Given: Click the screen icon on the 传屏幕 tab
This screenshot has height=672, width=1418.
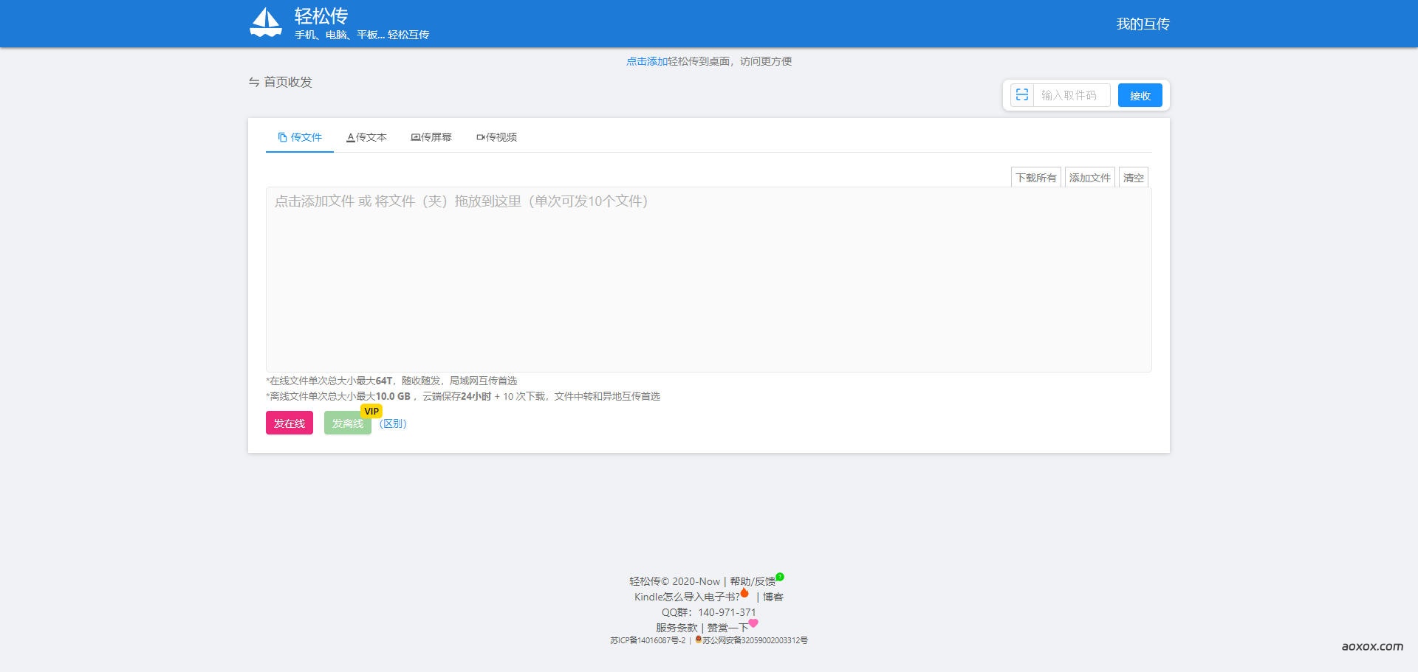Looking at the screenshot, I should (414, 137).
